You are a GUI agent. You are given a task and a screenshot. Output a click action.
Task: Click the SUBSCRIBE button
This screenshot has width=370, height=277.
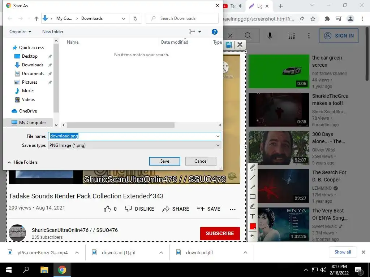point(220,233)
